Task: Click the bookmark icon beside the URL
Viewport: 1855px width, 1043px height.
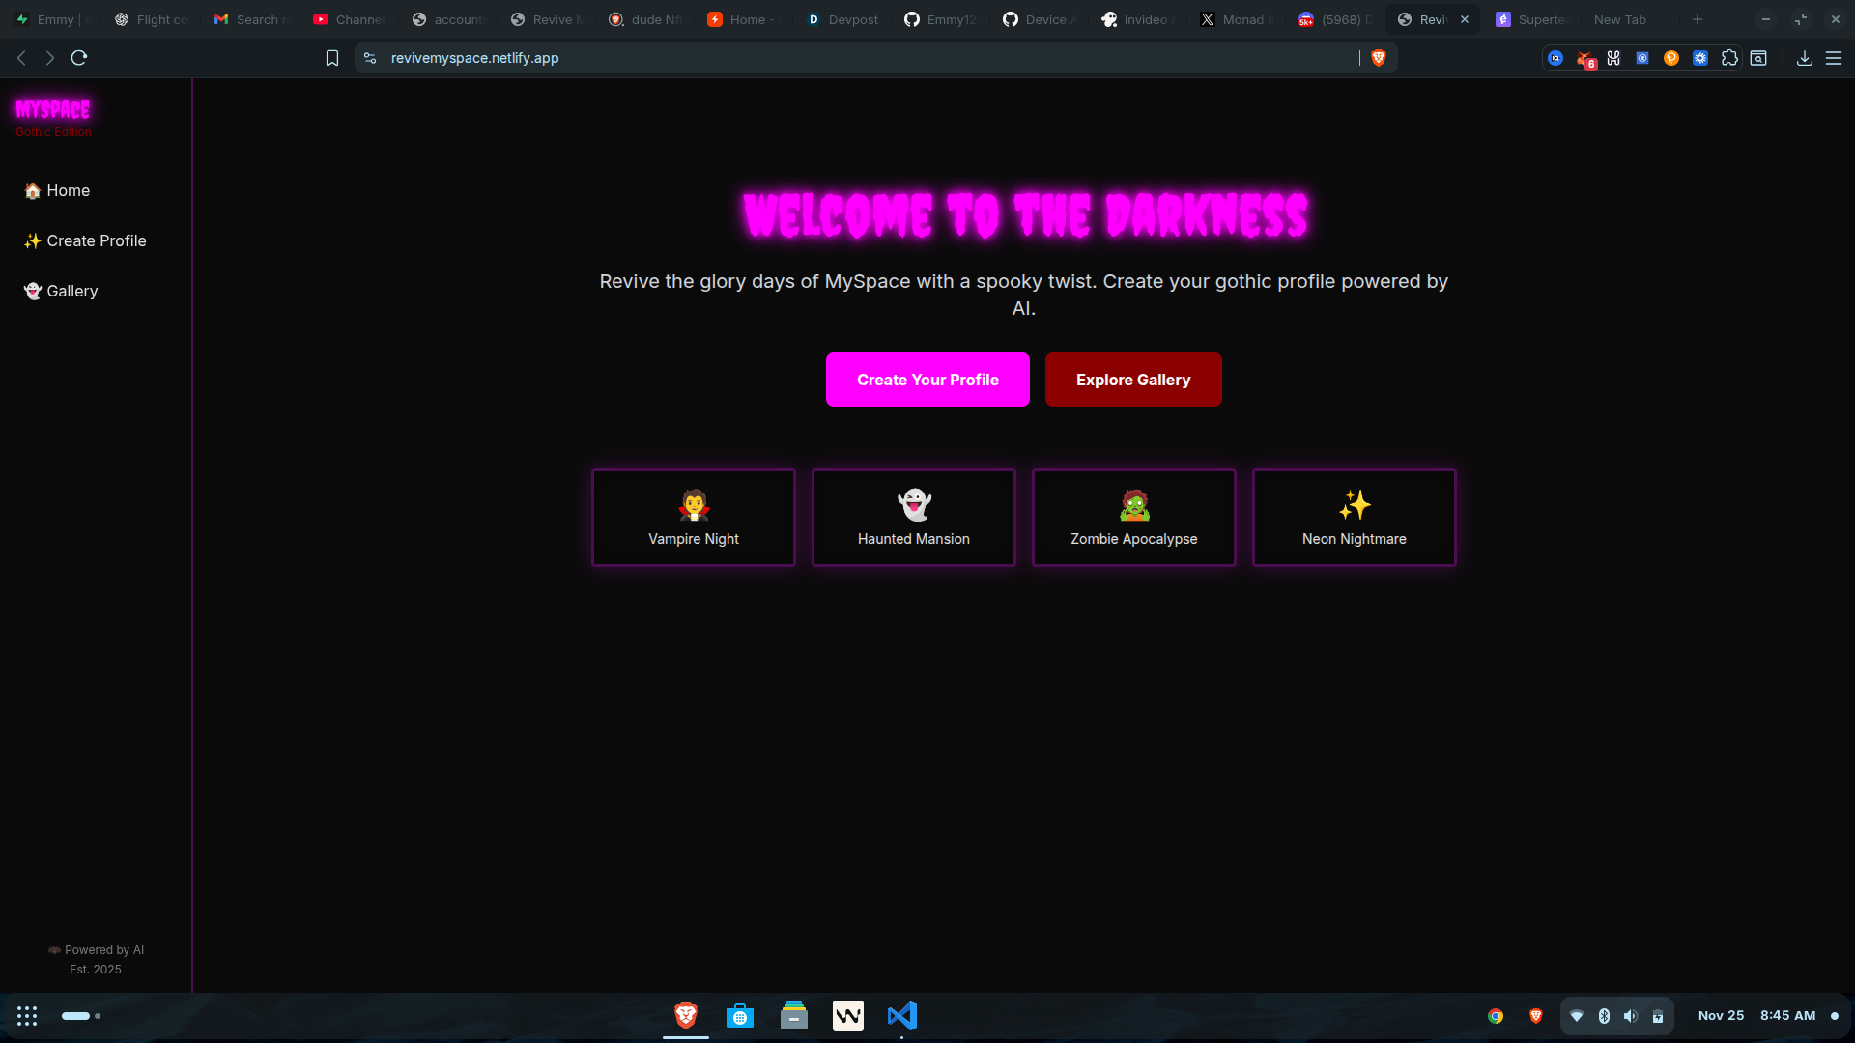Action: [331, 58]
